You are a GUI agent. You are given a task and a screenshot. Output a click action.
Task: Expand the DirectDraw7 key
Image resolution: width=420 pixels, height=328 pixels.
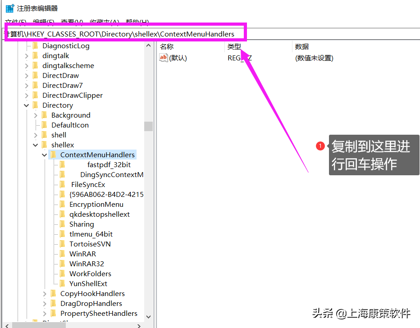point(26,86)
